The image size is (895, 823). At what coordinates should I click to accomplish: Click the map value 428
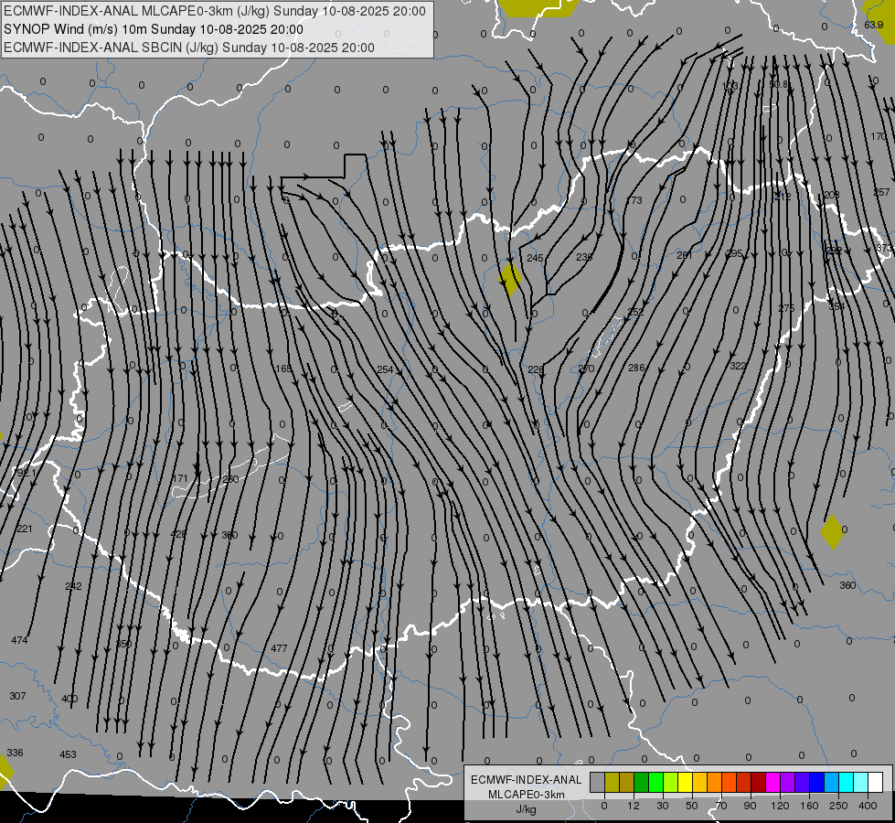coord(178,534)
